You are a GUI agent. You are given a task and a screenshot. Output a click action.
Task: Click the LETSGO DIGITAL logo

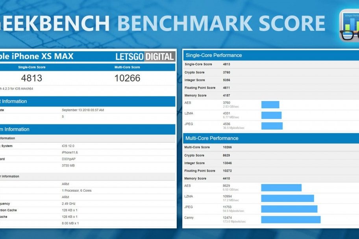click(x=145, y=57)
